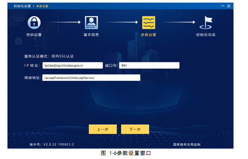248x159 pixels.
Task: Click the 密码设置 lock icon
Action: click(34, 22)
